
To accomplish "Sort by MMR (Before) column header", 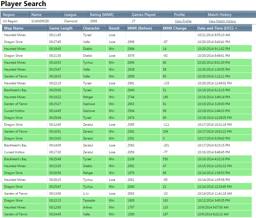I will 140,28.
